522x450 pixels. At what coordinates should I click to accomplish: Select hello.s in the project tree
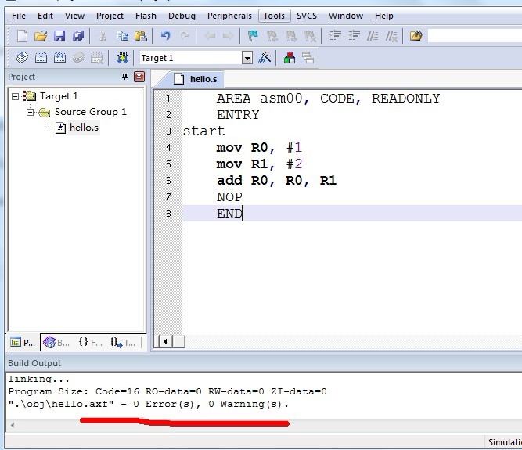click(x=84, y=128)
